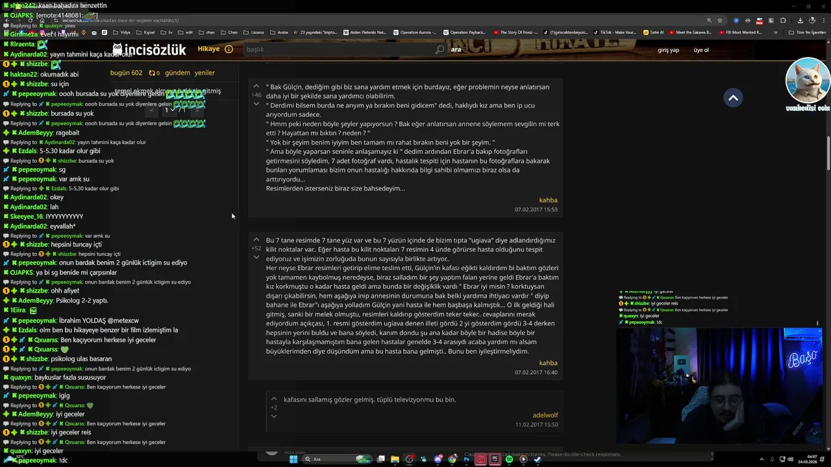This screenshot has width=831, height=467.
Task: Click the 11.02.2017 15:50 timestamp
Action: point(537,425)
